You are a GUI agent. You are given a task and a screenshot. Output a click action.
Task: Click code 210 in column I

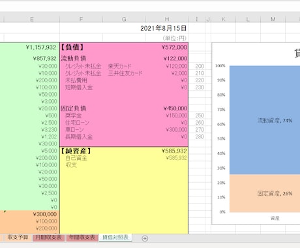point(200,73)
